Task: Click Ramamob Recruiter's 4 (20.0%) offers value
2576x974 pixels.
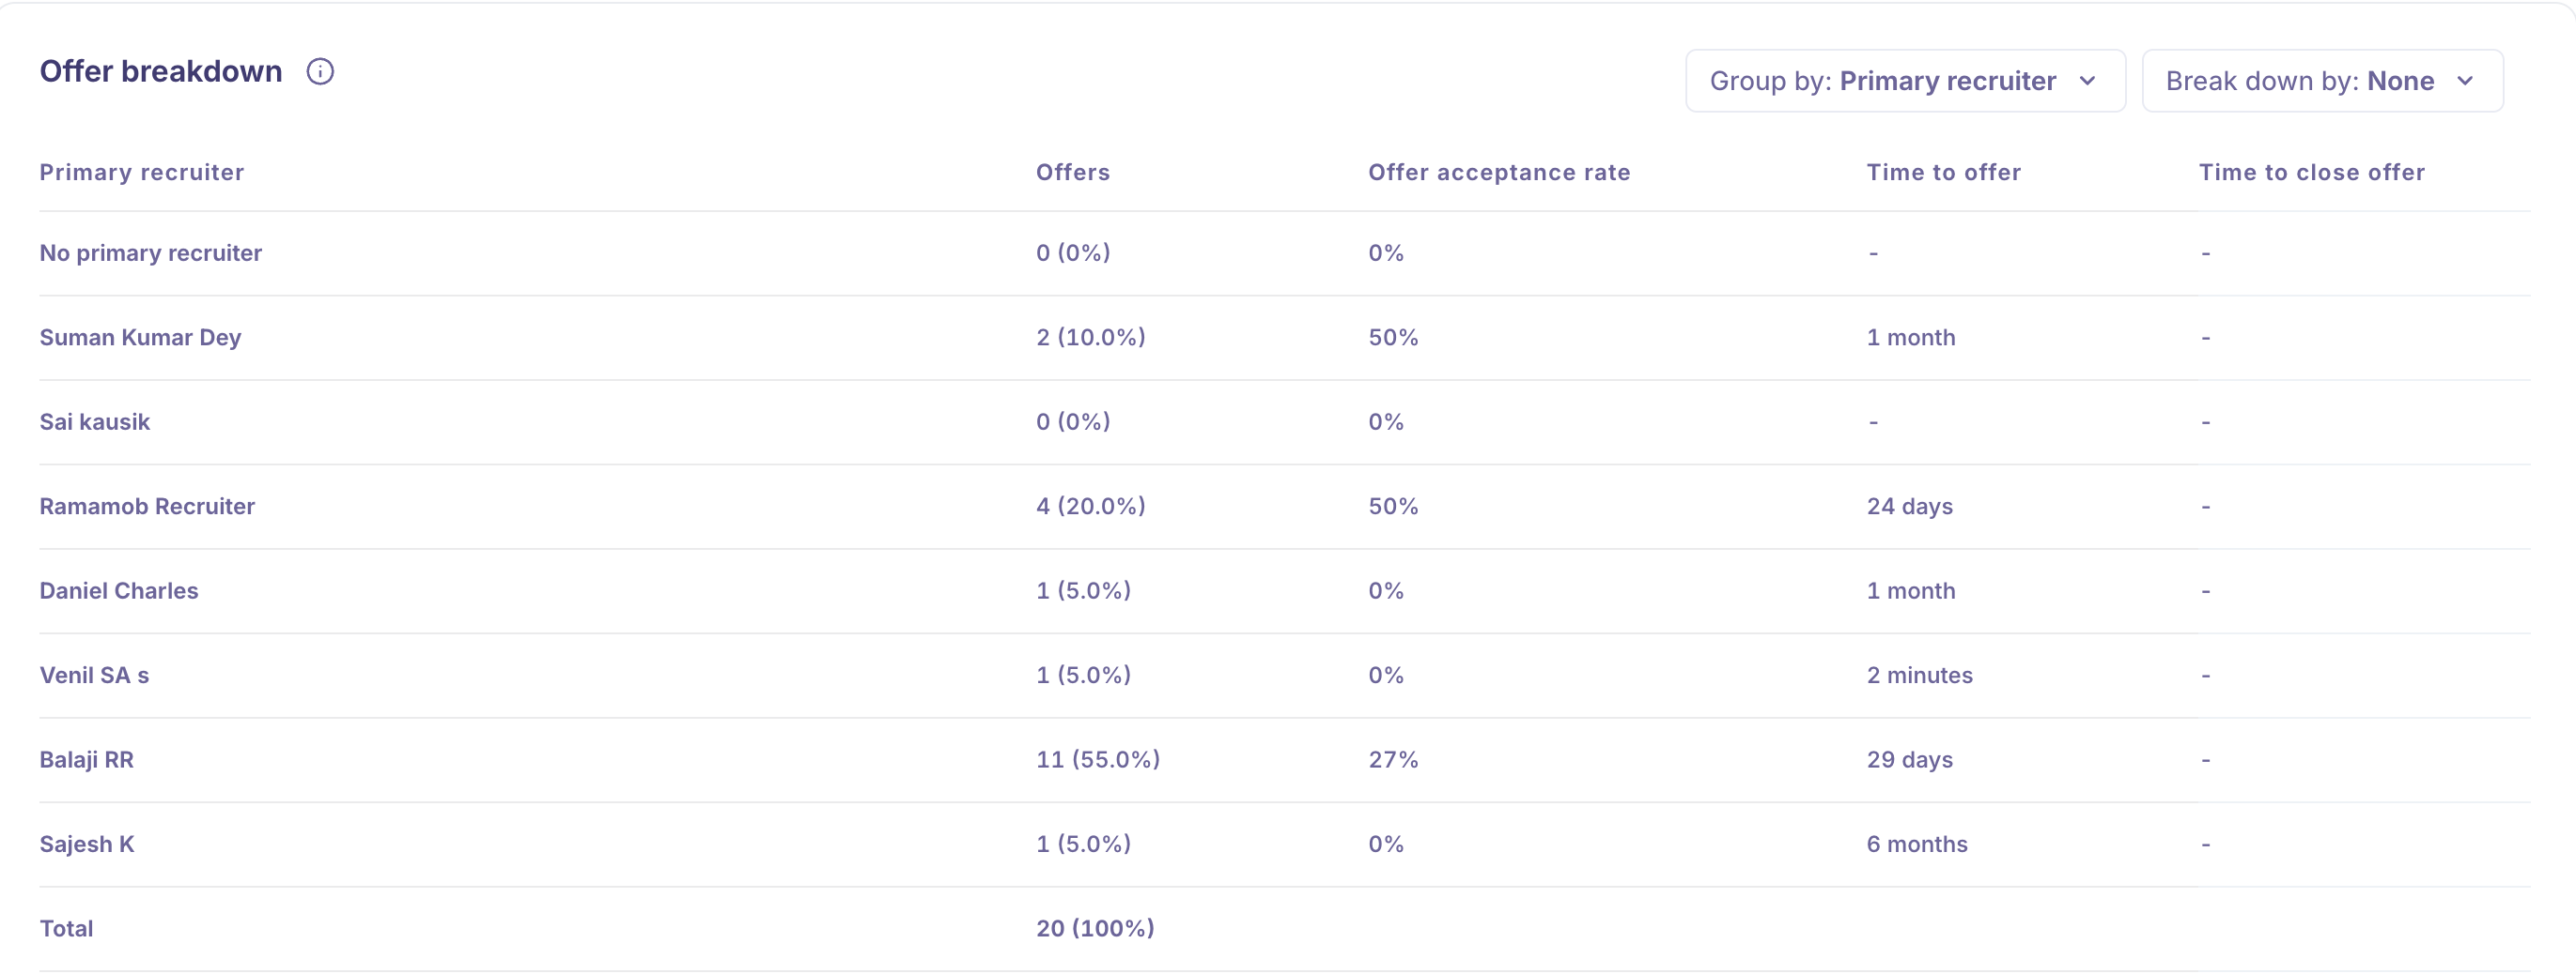Action: pyautogui.click(x=1090, y=507)
